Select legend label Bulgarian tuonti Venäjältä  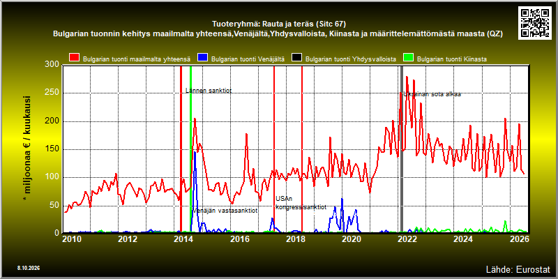(x=248, y=59)
